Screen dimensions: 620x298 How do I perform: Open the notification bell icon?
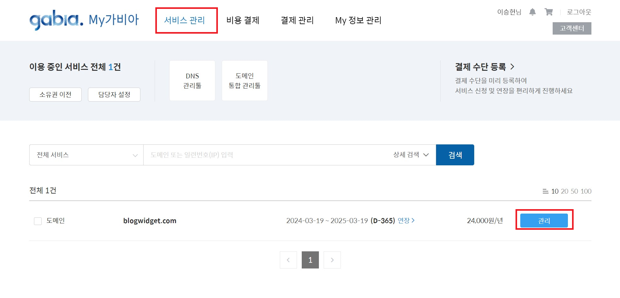pyautogui.click(x=533, y=12)
